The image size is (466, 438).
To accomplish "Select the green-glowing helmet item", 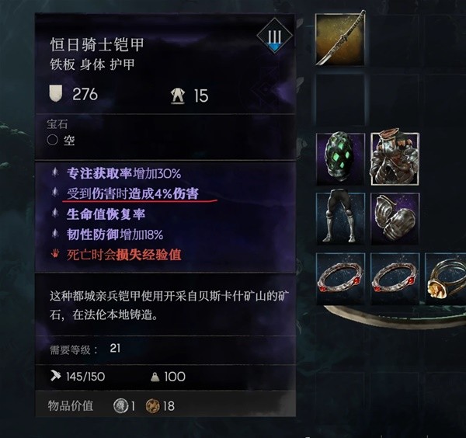I will (340, 159).
